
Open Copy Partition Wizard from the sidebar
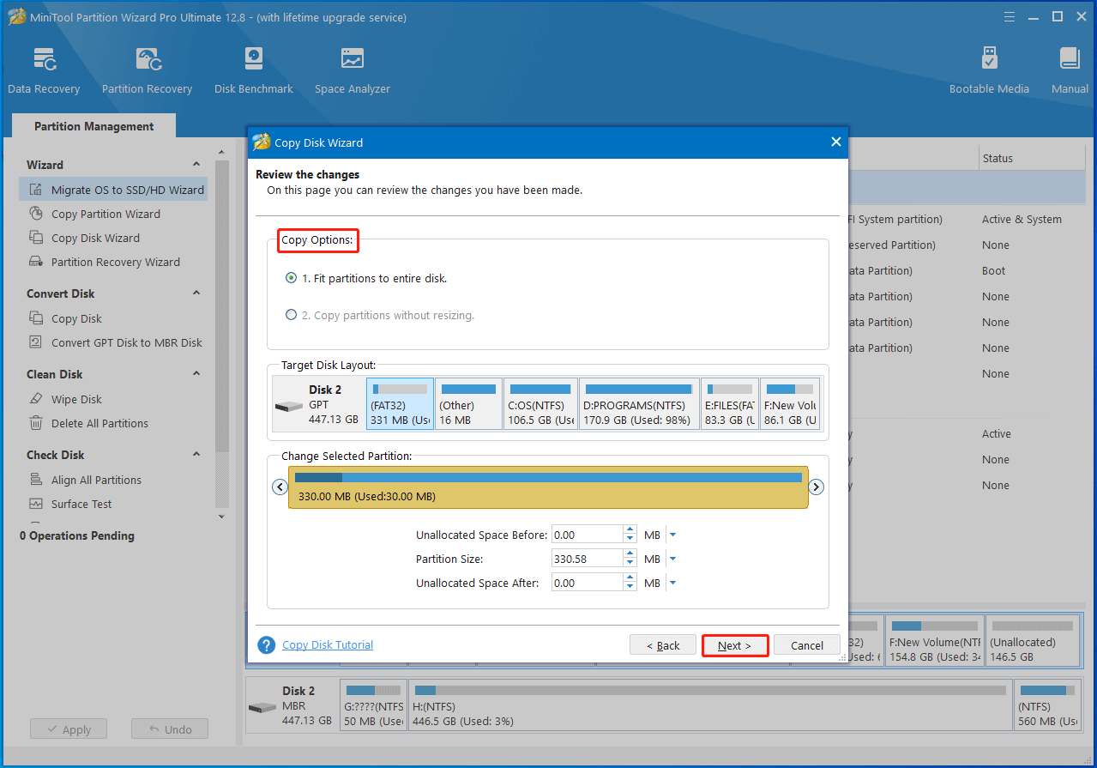point(105,214)
